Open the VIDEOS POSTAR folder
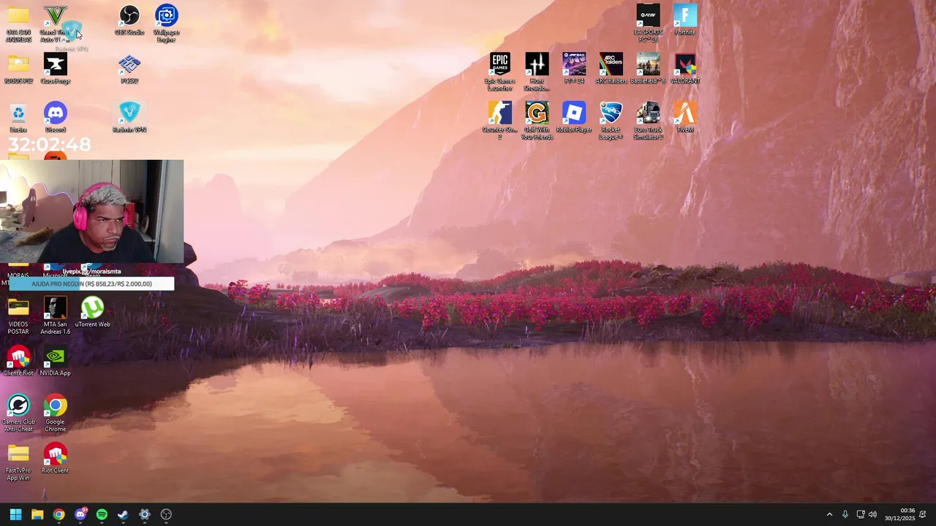This screenshot has width=936, height=526. pos(18,316)
